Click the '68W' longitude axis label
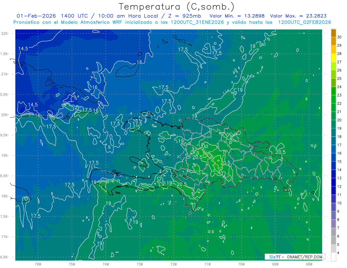The image size is (347, 268). coord(309,264)
